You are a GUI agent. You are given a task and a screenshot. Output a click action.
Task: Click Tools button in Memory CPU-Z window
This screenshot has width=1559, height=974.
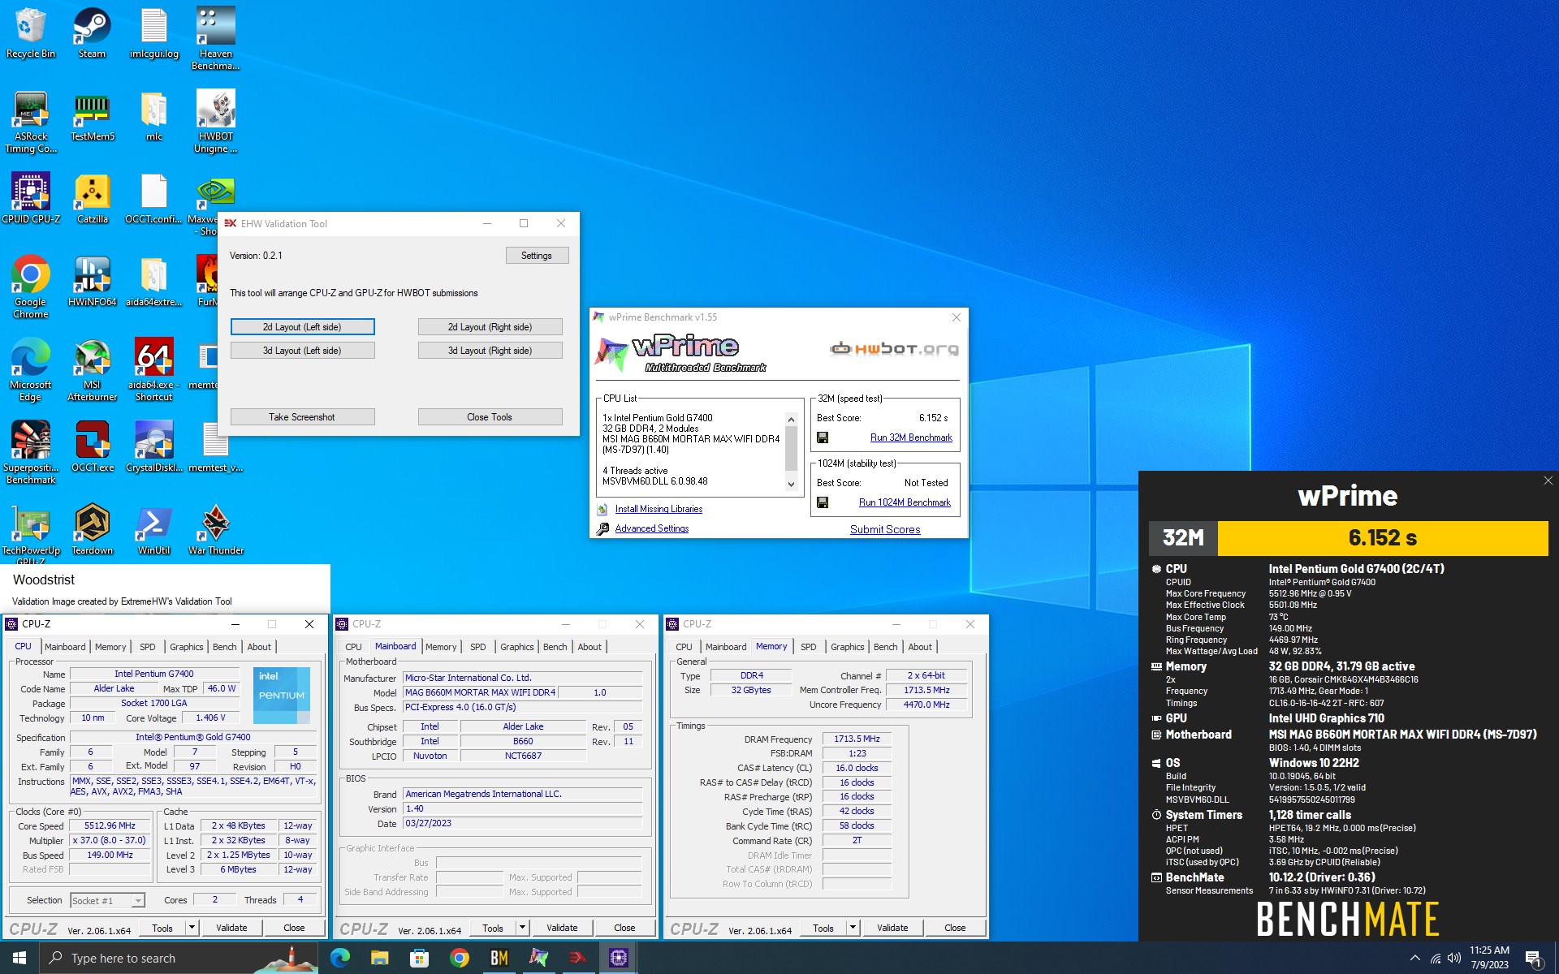(x=823, y=928)
